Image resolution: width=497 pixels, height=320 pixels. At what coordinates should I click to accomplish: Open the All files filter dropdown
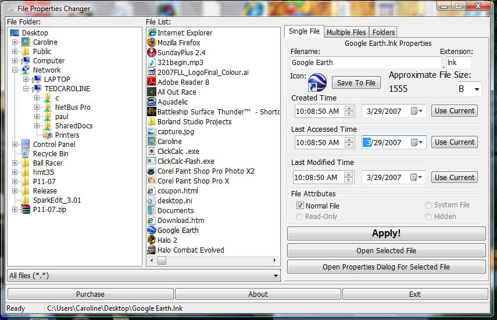tap(276, 275)
